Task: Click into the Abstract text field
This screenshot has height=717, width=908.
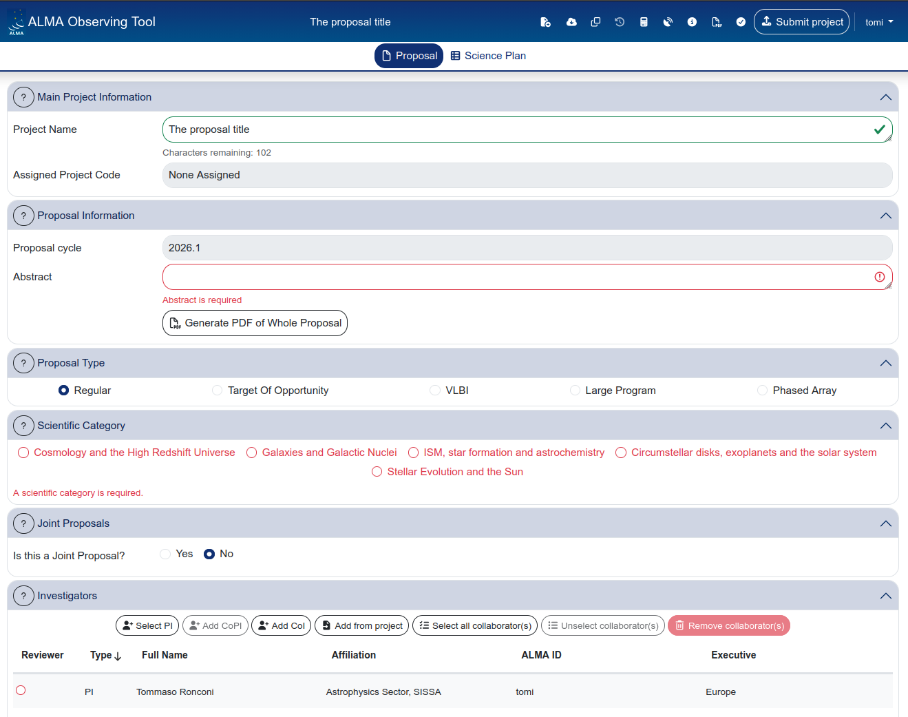Action: (x=516, y=277)
